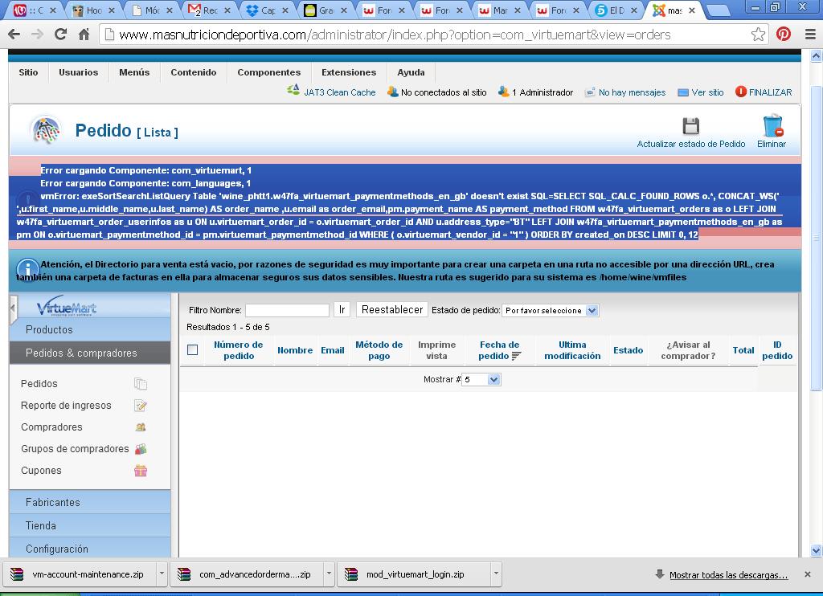
Task: Sort by Método de pago column
Action: [379, 350]
